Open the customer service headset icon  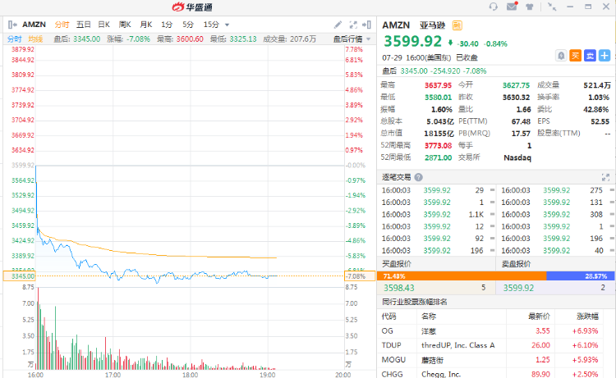click(x=493, y=7)
